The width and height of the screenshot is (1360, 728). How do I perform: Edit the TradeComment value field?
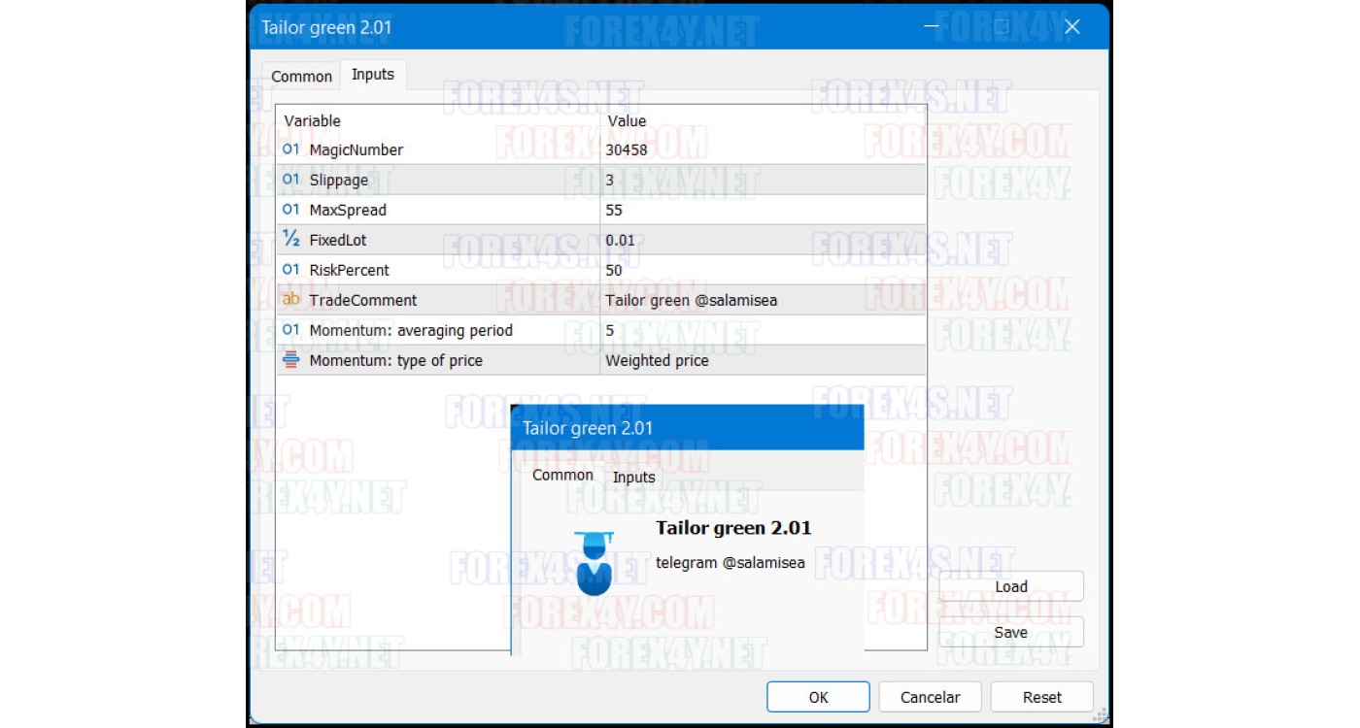point(763,300)
